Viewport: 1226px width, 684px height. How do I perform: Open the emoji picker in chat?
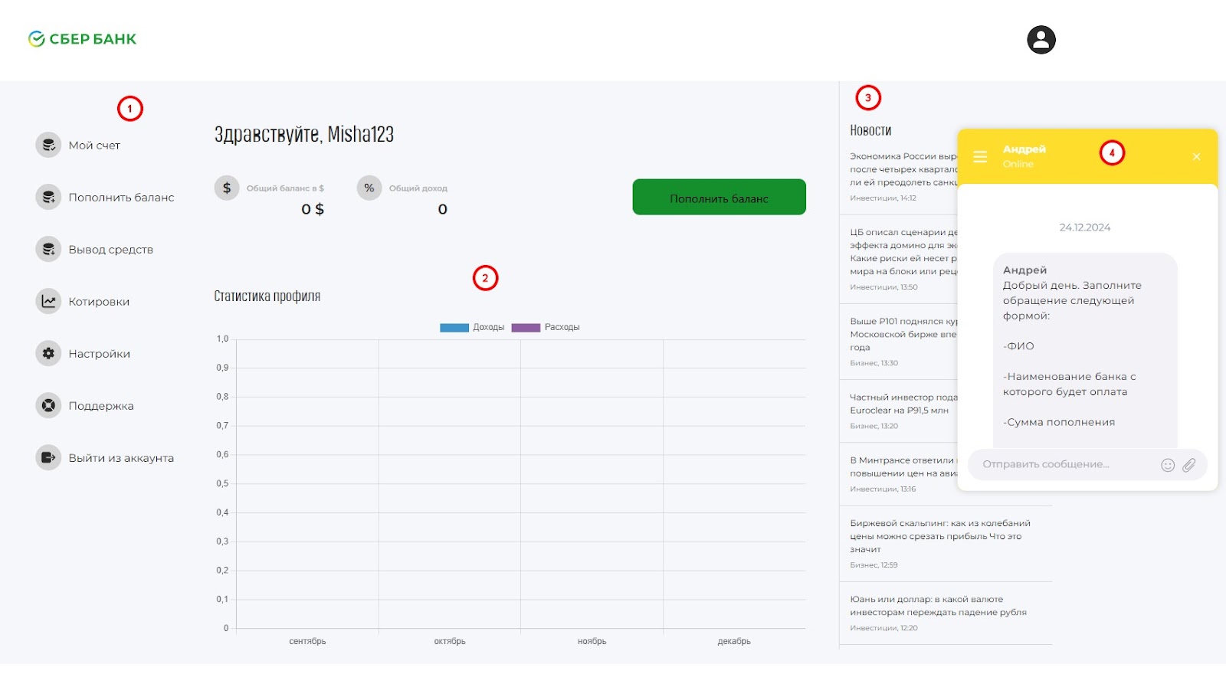[x=1168, y=465]
